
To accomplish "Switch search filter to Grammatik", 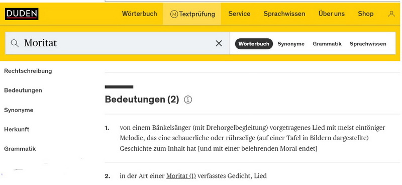I will tap(327, 44).
